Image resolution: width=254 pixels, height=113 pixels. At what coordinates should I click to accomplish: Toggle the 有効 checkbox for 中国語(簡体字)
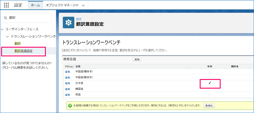210,72
